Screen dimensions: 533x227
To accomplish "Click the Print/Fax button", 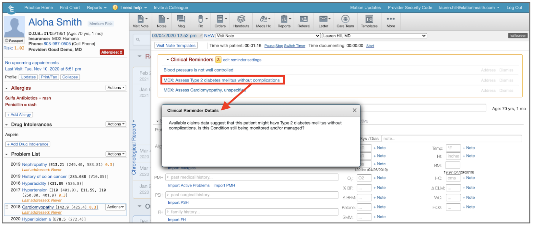I will pyautogui.click(x=49, y=77).
